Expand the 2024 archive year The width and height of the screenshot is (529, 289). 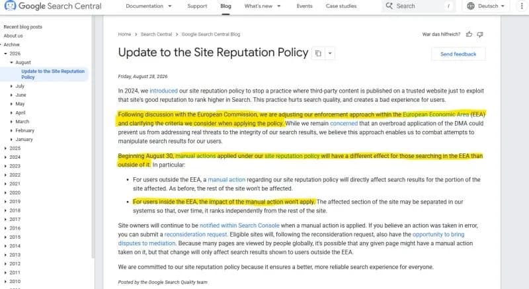(x=5, y=157)
